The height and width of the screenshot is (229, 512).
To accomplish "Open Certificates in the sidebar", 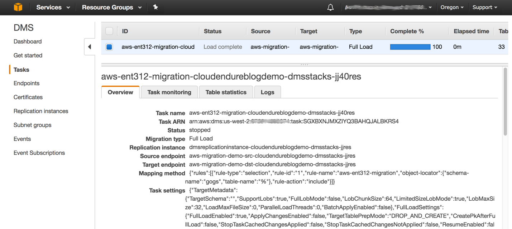I will coord(28,97).
